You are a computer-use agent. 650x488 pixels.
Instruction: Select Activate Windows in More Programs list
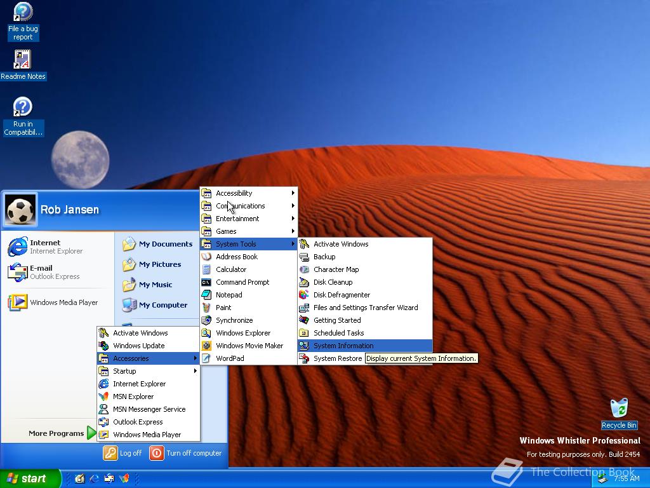point(149,333)
